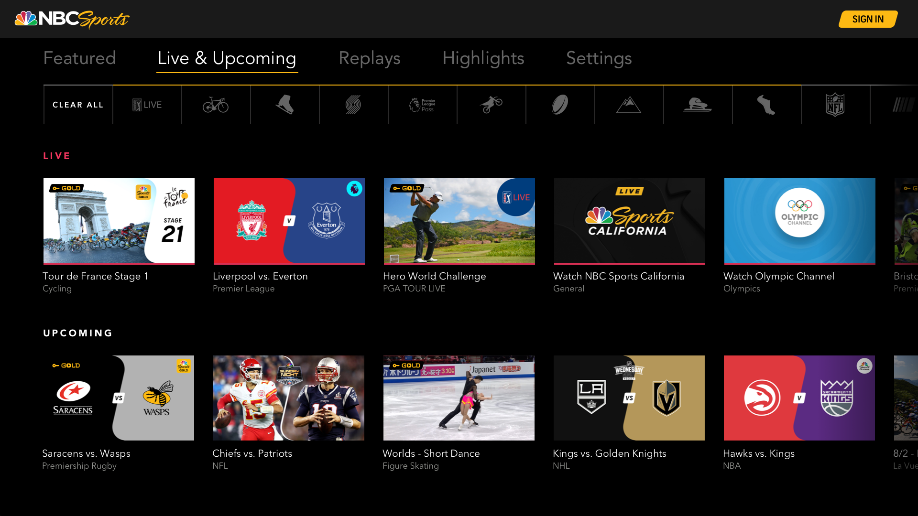Click the PGA TOUR LIVE icon

pos(146,105)
